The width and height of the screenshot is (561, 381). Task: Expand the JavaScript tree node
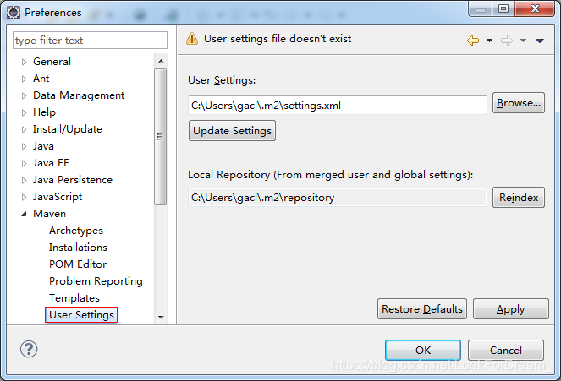[24, 197]
